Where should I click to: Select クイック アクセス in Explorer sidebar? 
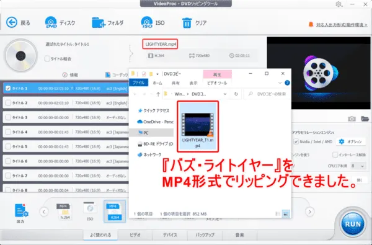[154, 110]
